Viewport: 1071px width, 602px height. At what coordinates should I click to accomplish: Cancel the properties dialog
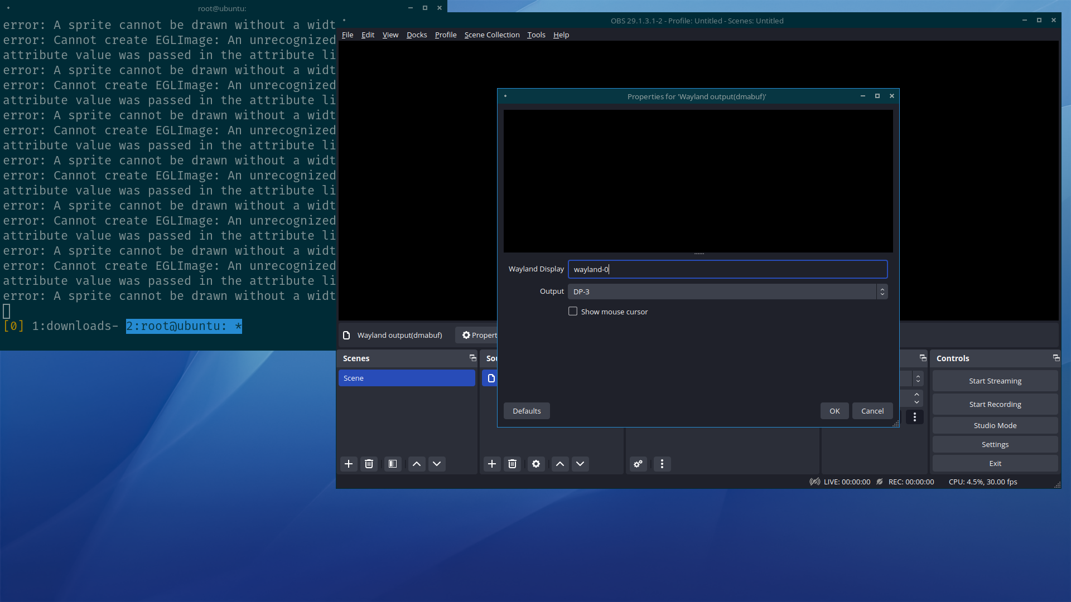[872, 411]
